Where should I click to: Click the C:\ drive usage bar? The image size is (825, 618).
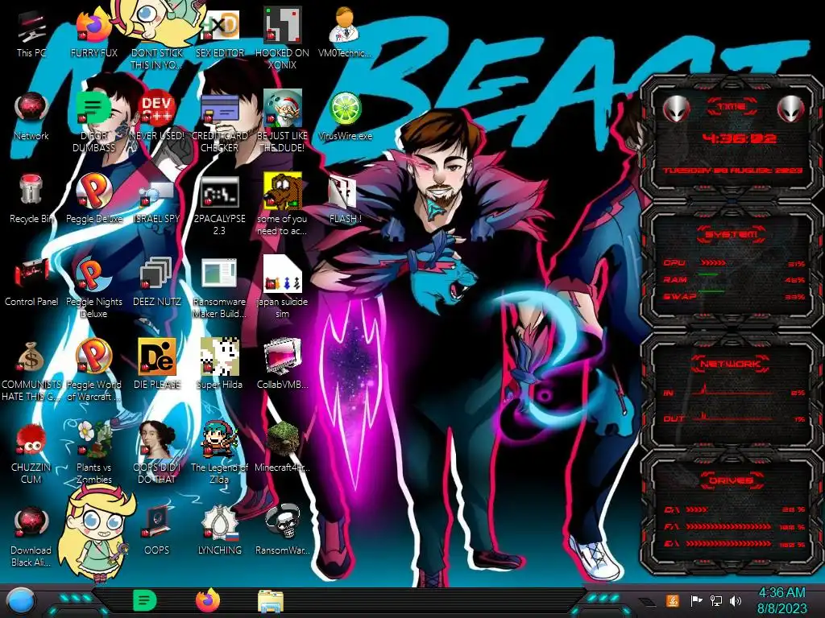coord(697,509)
